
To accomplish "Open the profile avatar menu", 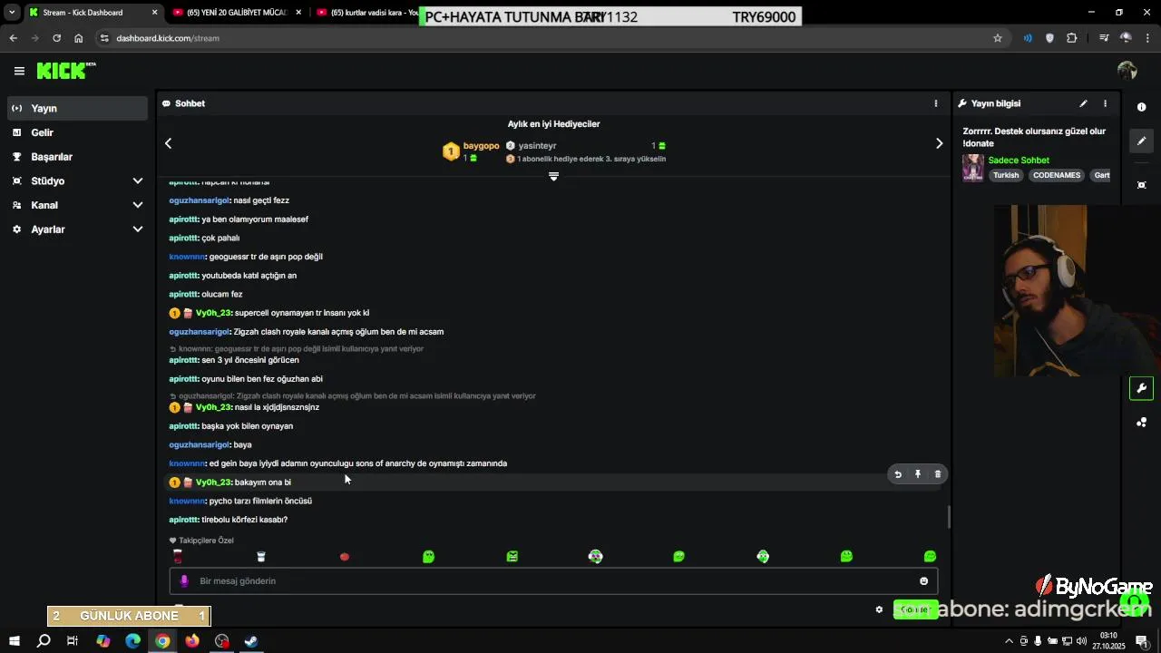I will click(1127, 71).
